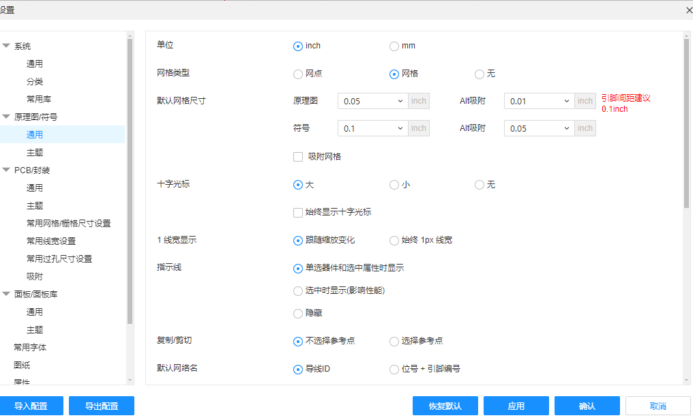Select 主题 under 原理图/符号
Image resolution: width=693 pixels, height=418 pixels.
(35, 153)
